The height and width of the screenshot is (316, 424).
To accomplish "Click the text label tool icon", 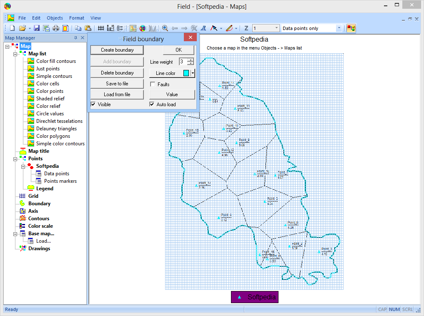I will click(203, 28).
